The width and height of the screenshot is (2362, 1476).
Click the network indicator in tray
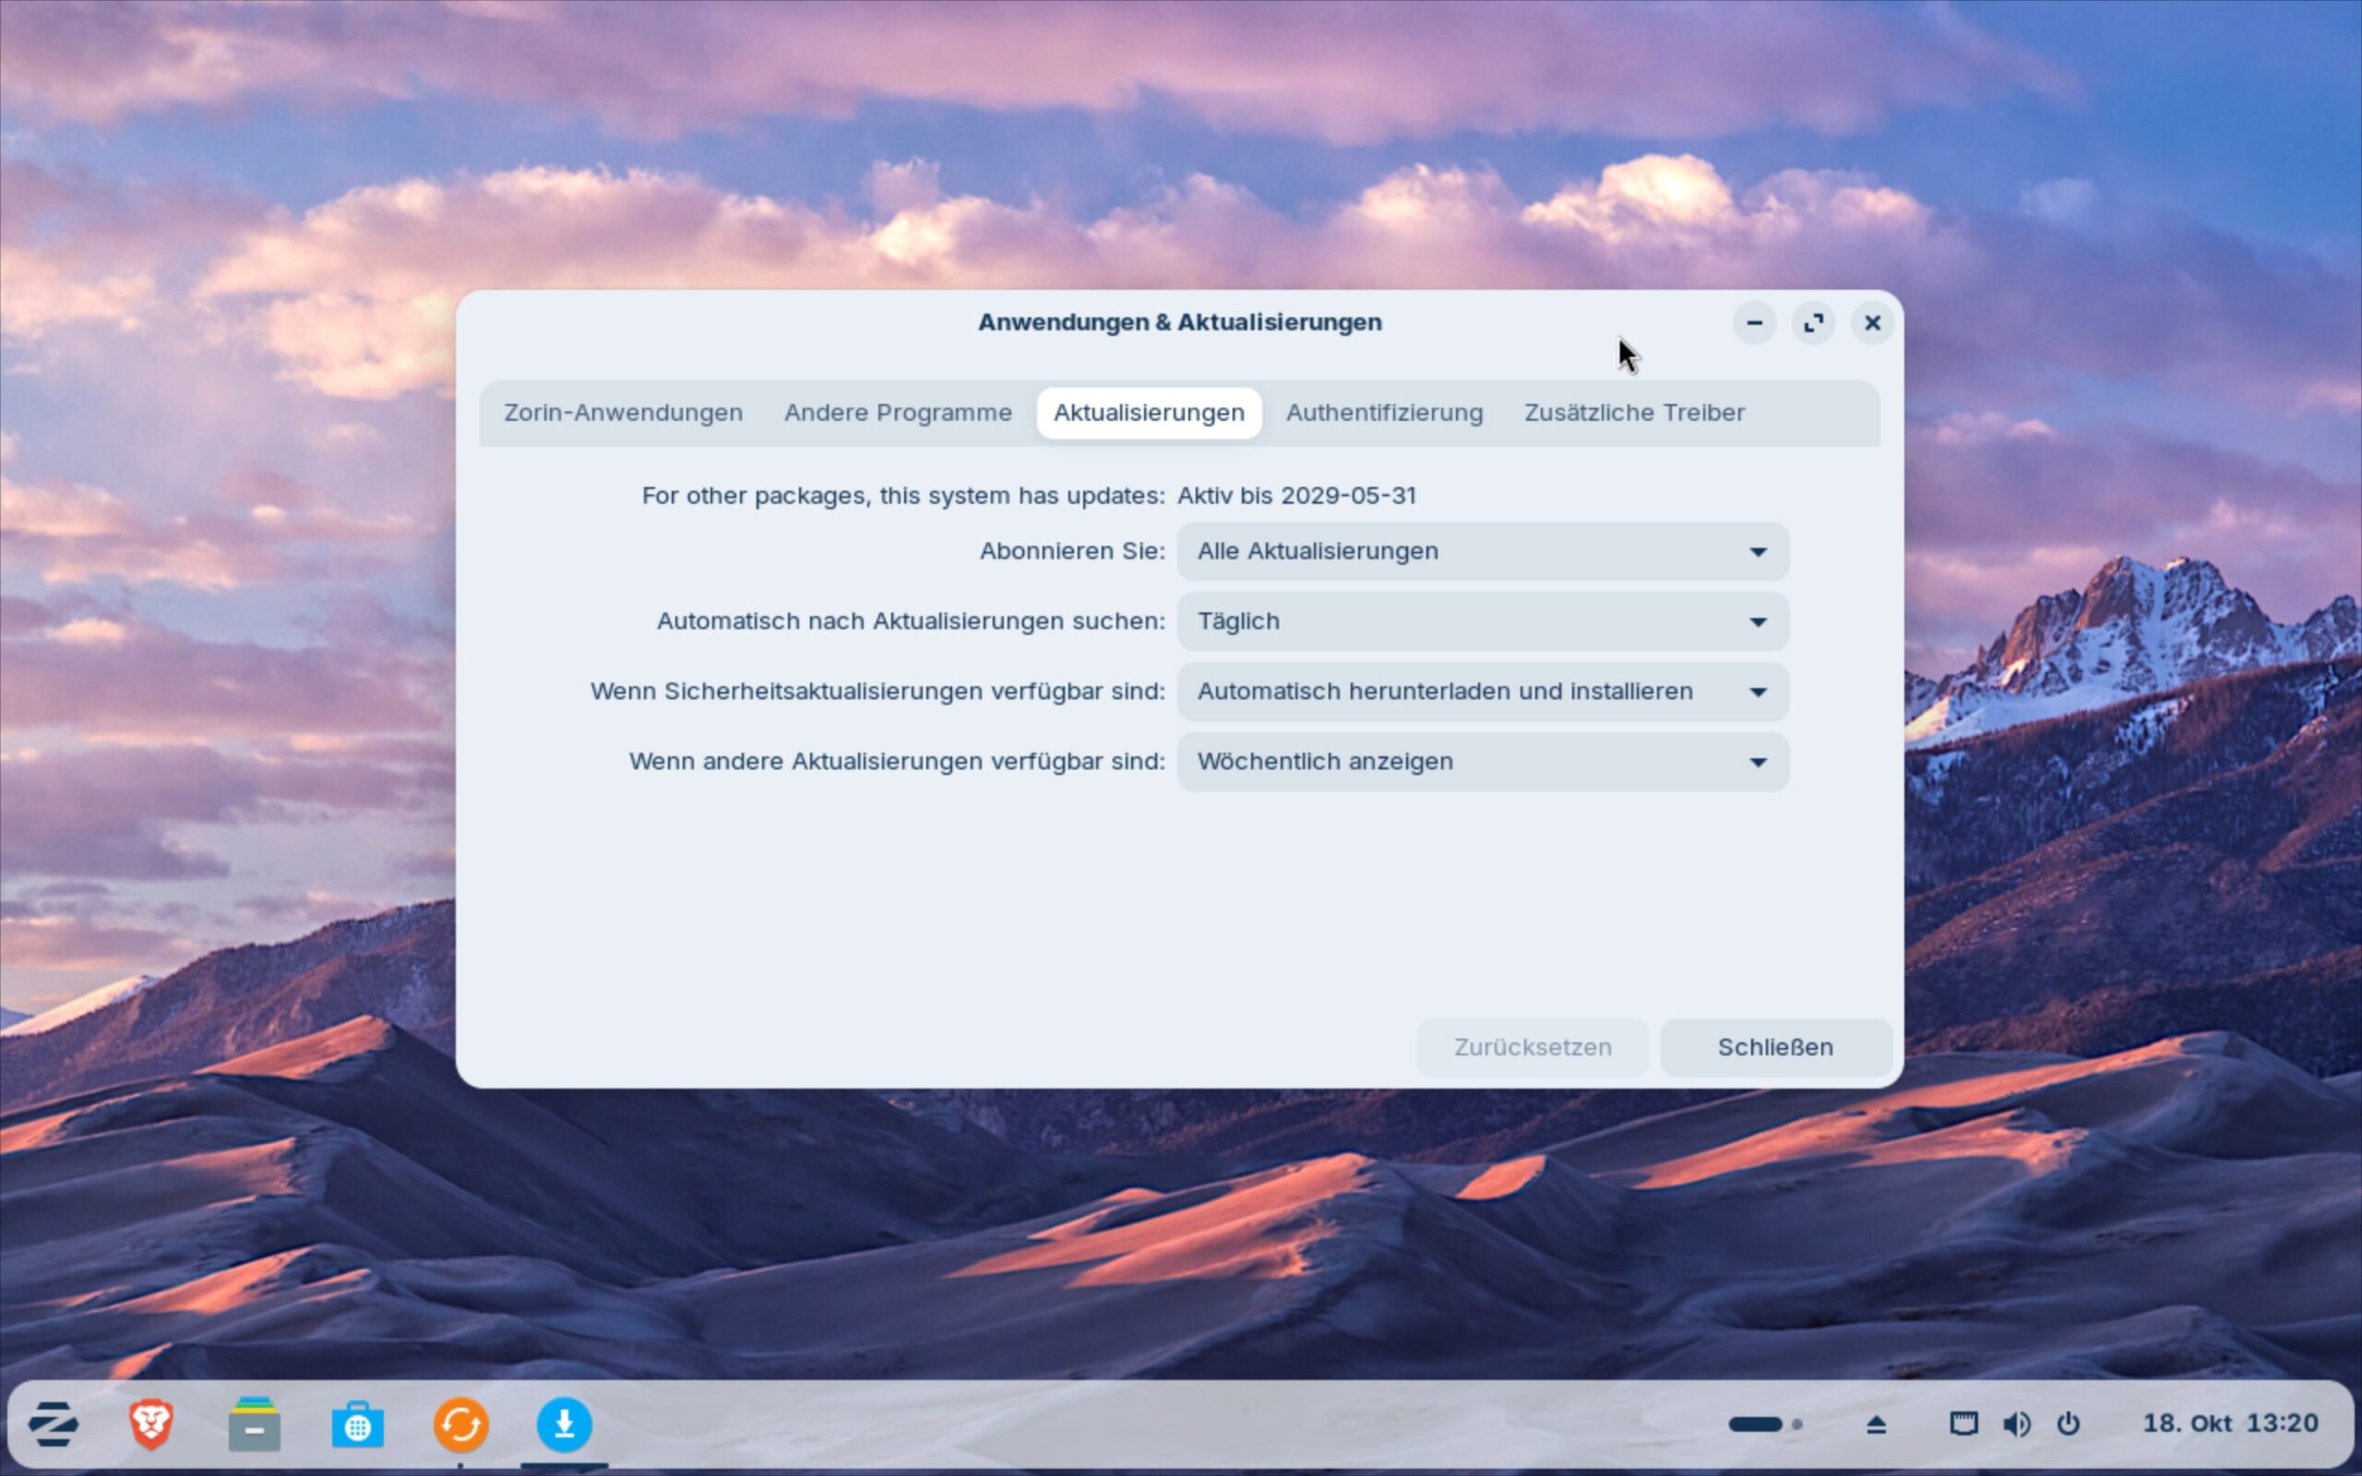pos(1963,1424)
